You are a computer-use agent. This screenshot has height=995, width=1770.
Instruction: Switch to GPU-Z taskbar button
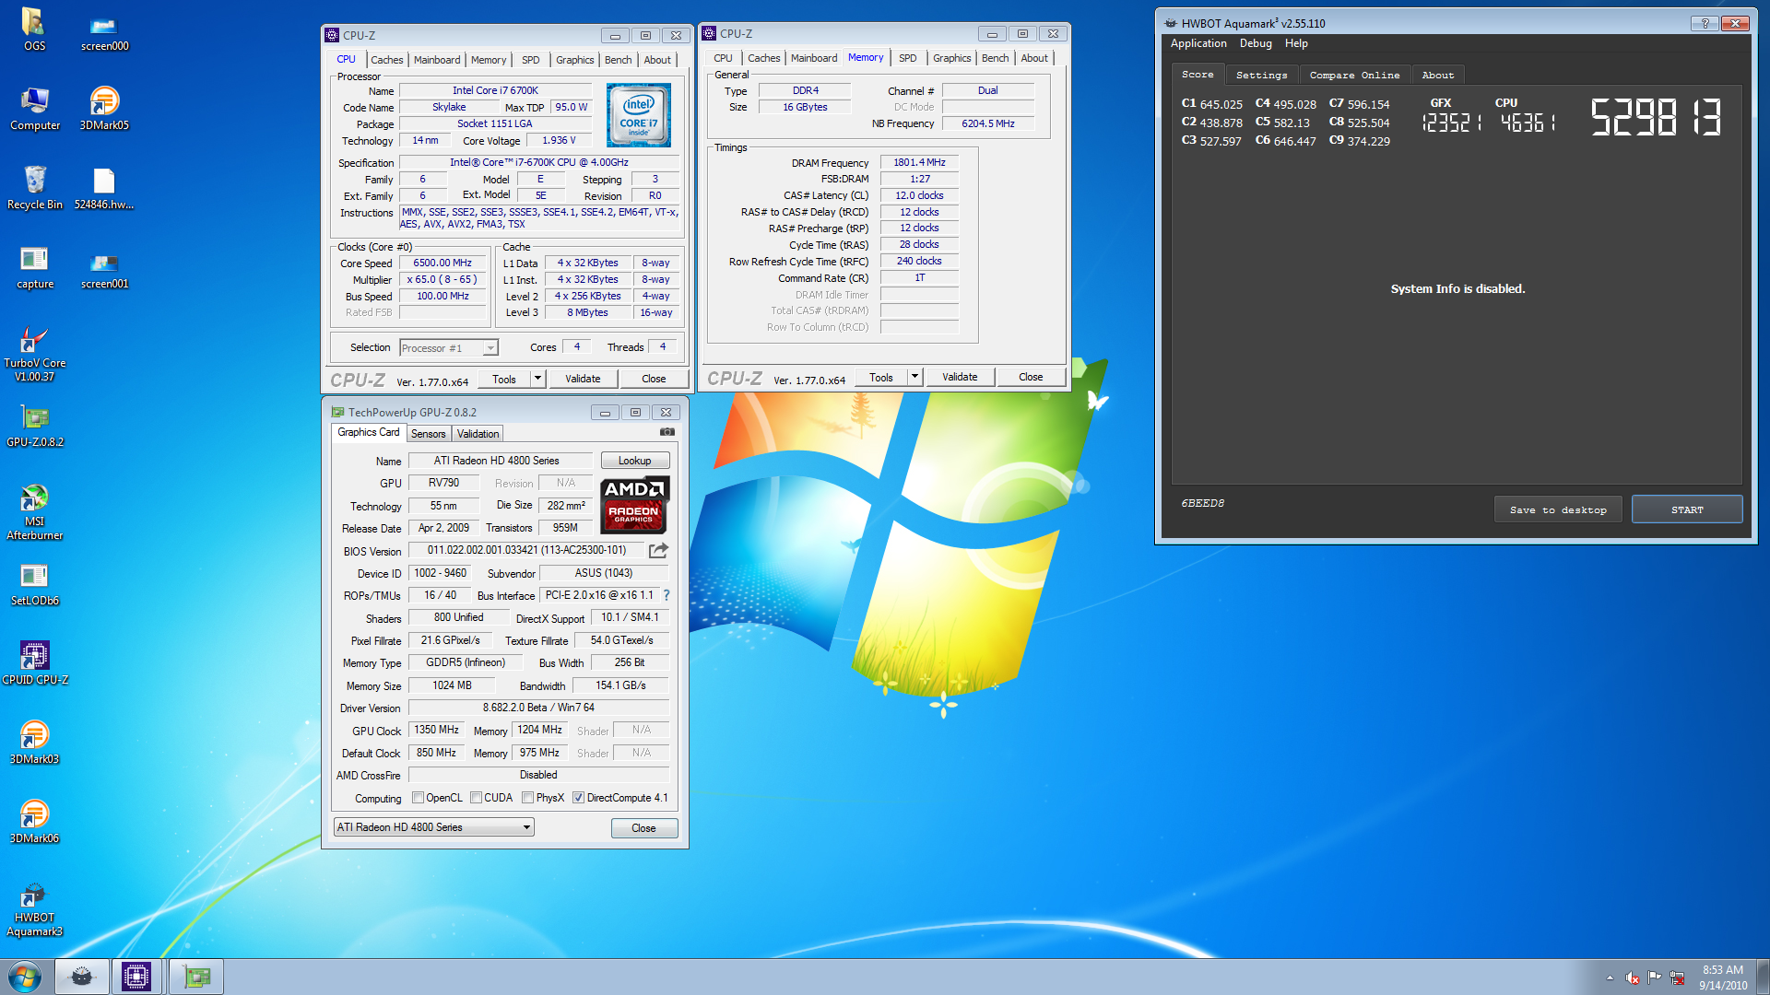tap(195, 977)
